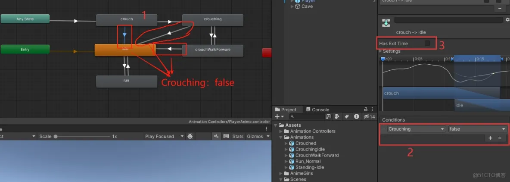Expand the Settings foldout in Inspector
This screenshot has width=510, height=182.
[x=380, y=51]
